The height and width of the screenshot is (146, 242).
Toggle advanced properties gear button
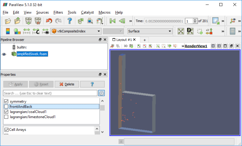click(101, 93)
